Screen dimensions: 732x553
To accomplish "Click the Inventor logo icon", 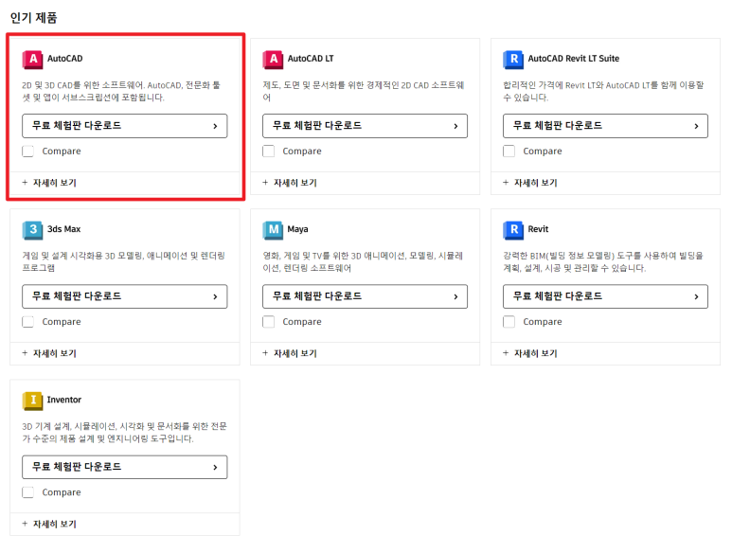I will coord(32,401).
